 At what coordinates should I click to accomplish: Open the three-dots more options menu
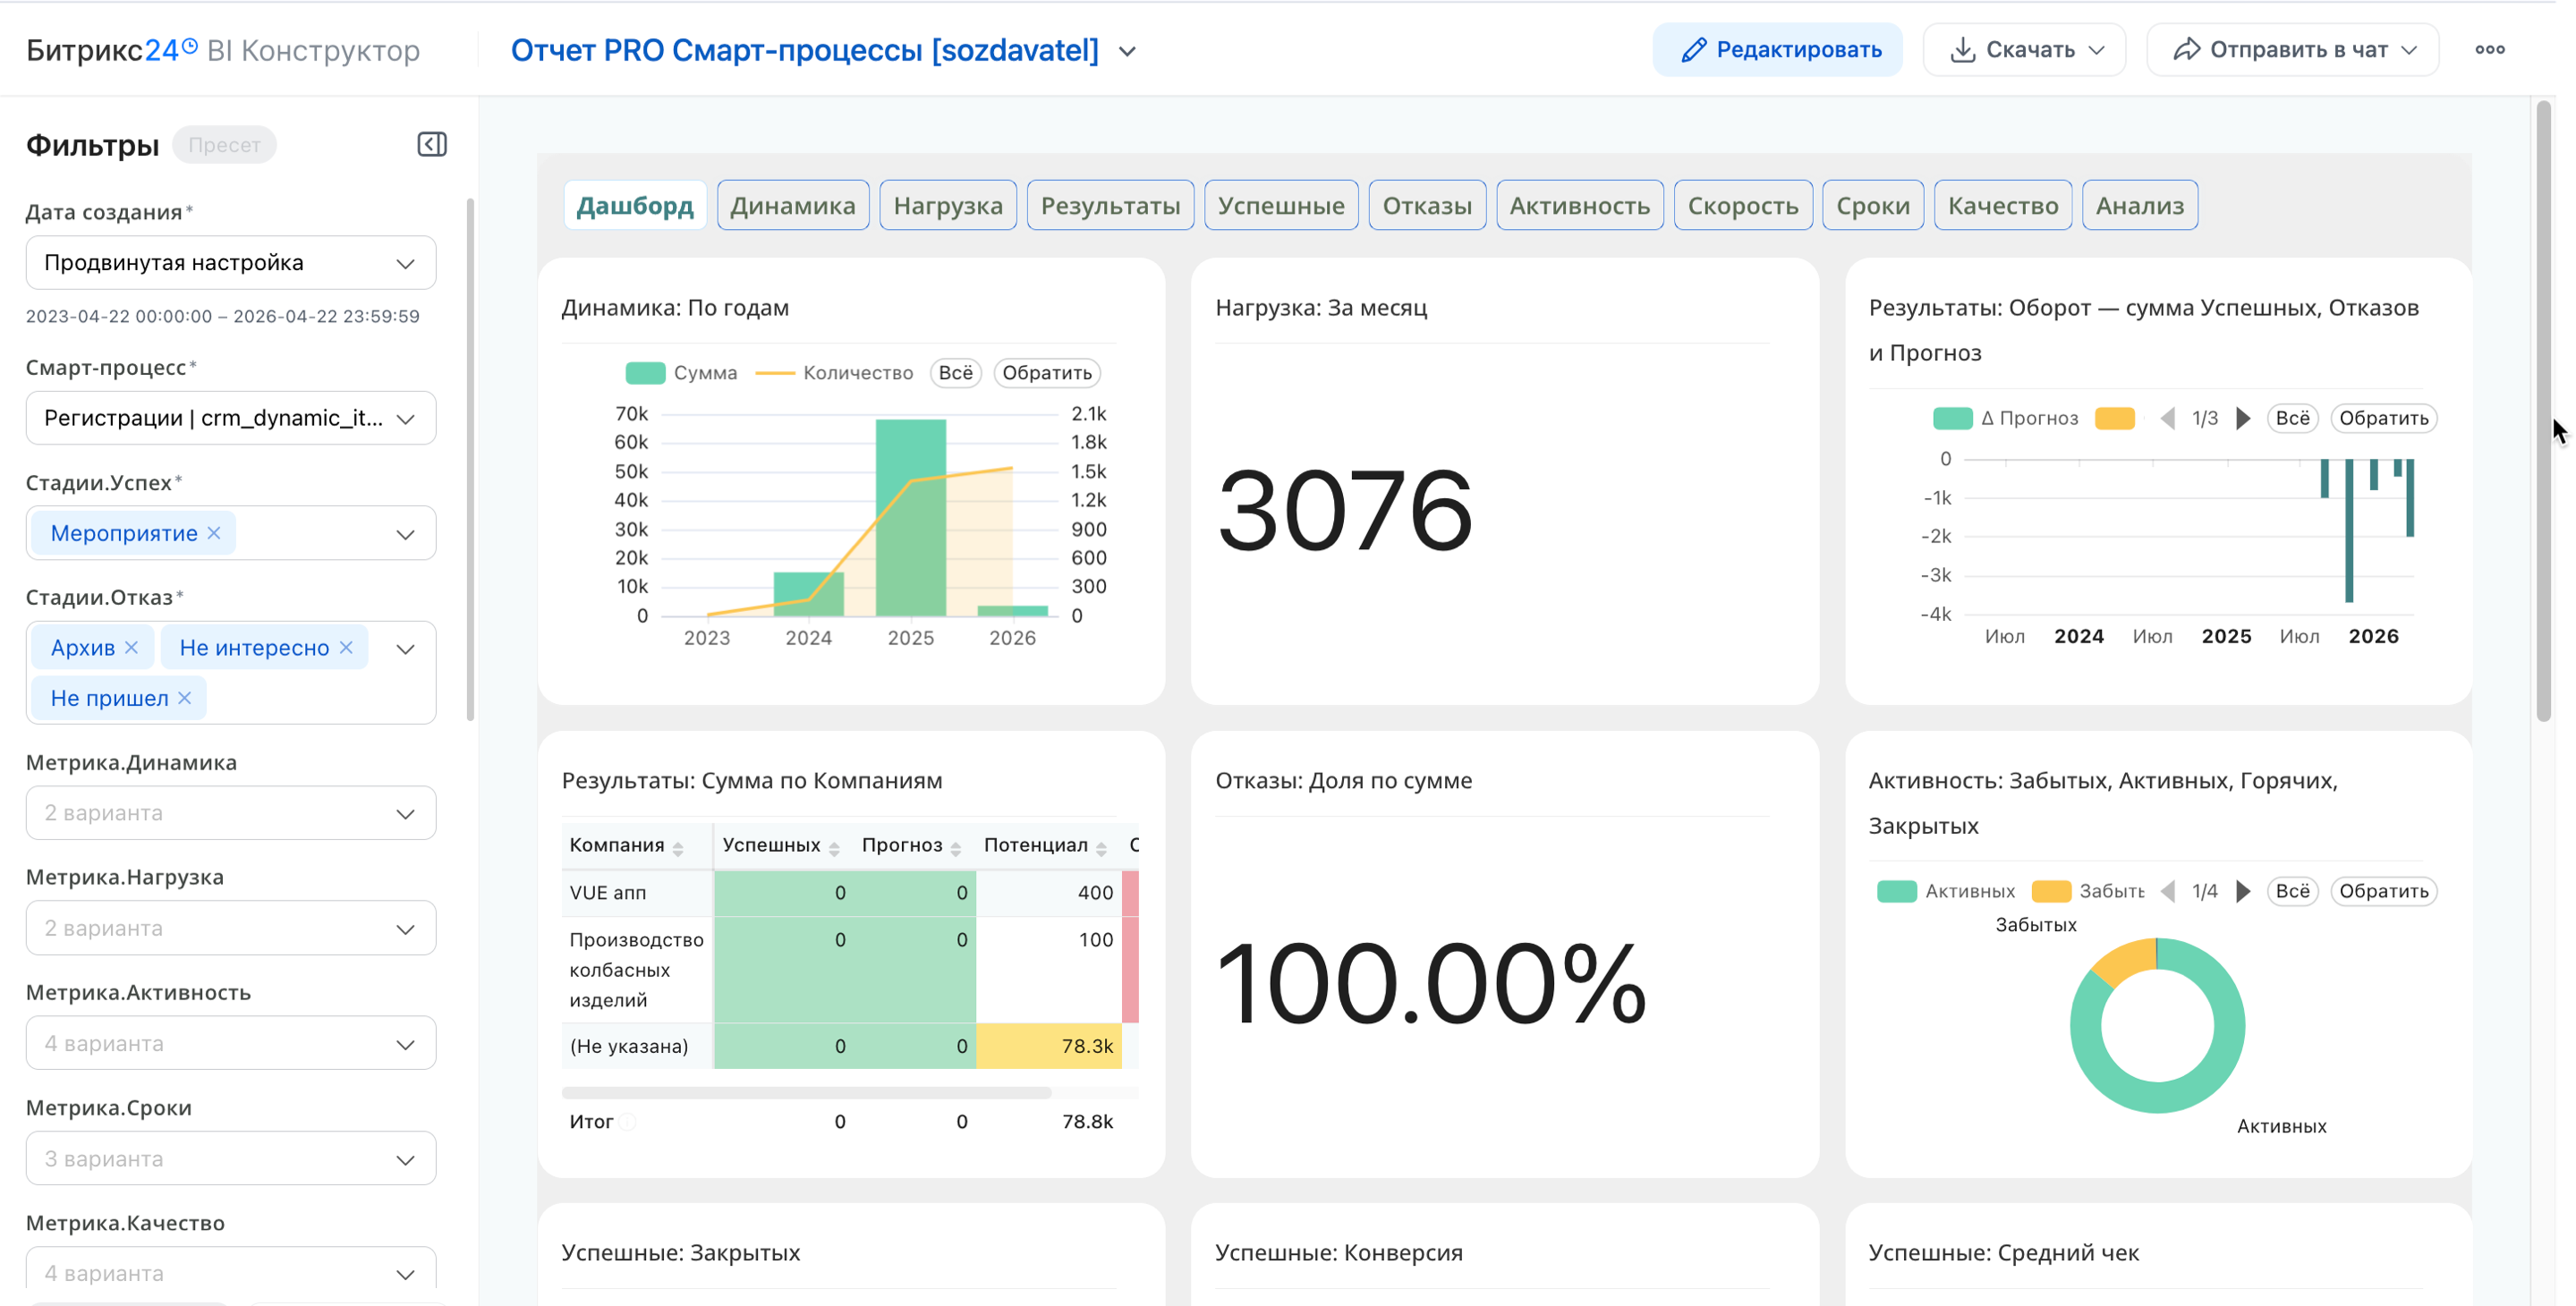(2489, 50)
